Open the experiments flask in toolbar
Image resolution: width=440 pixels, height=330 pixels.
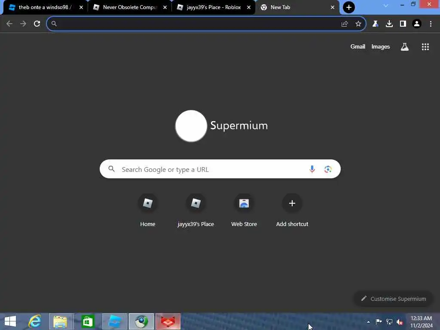pyautogui.click(x=376, y=24)
